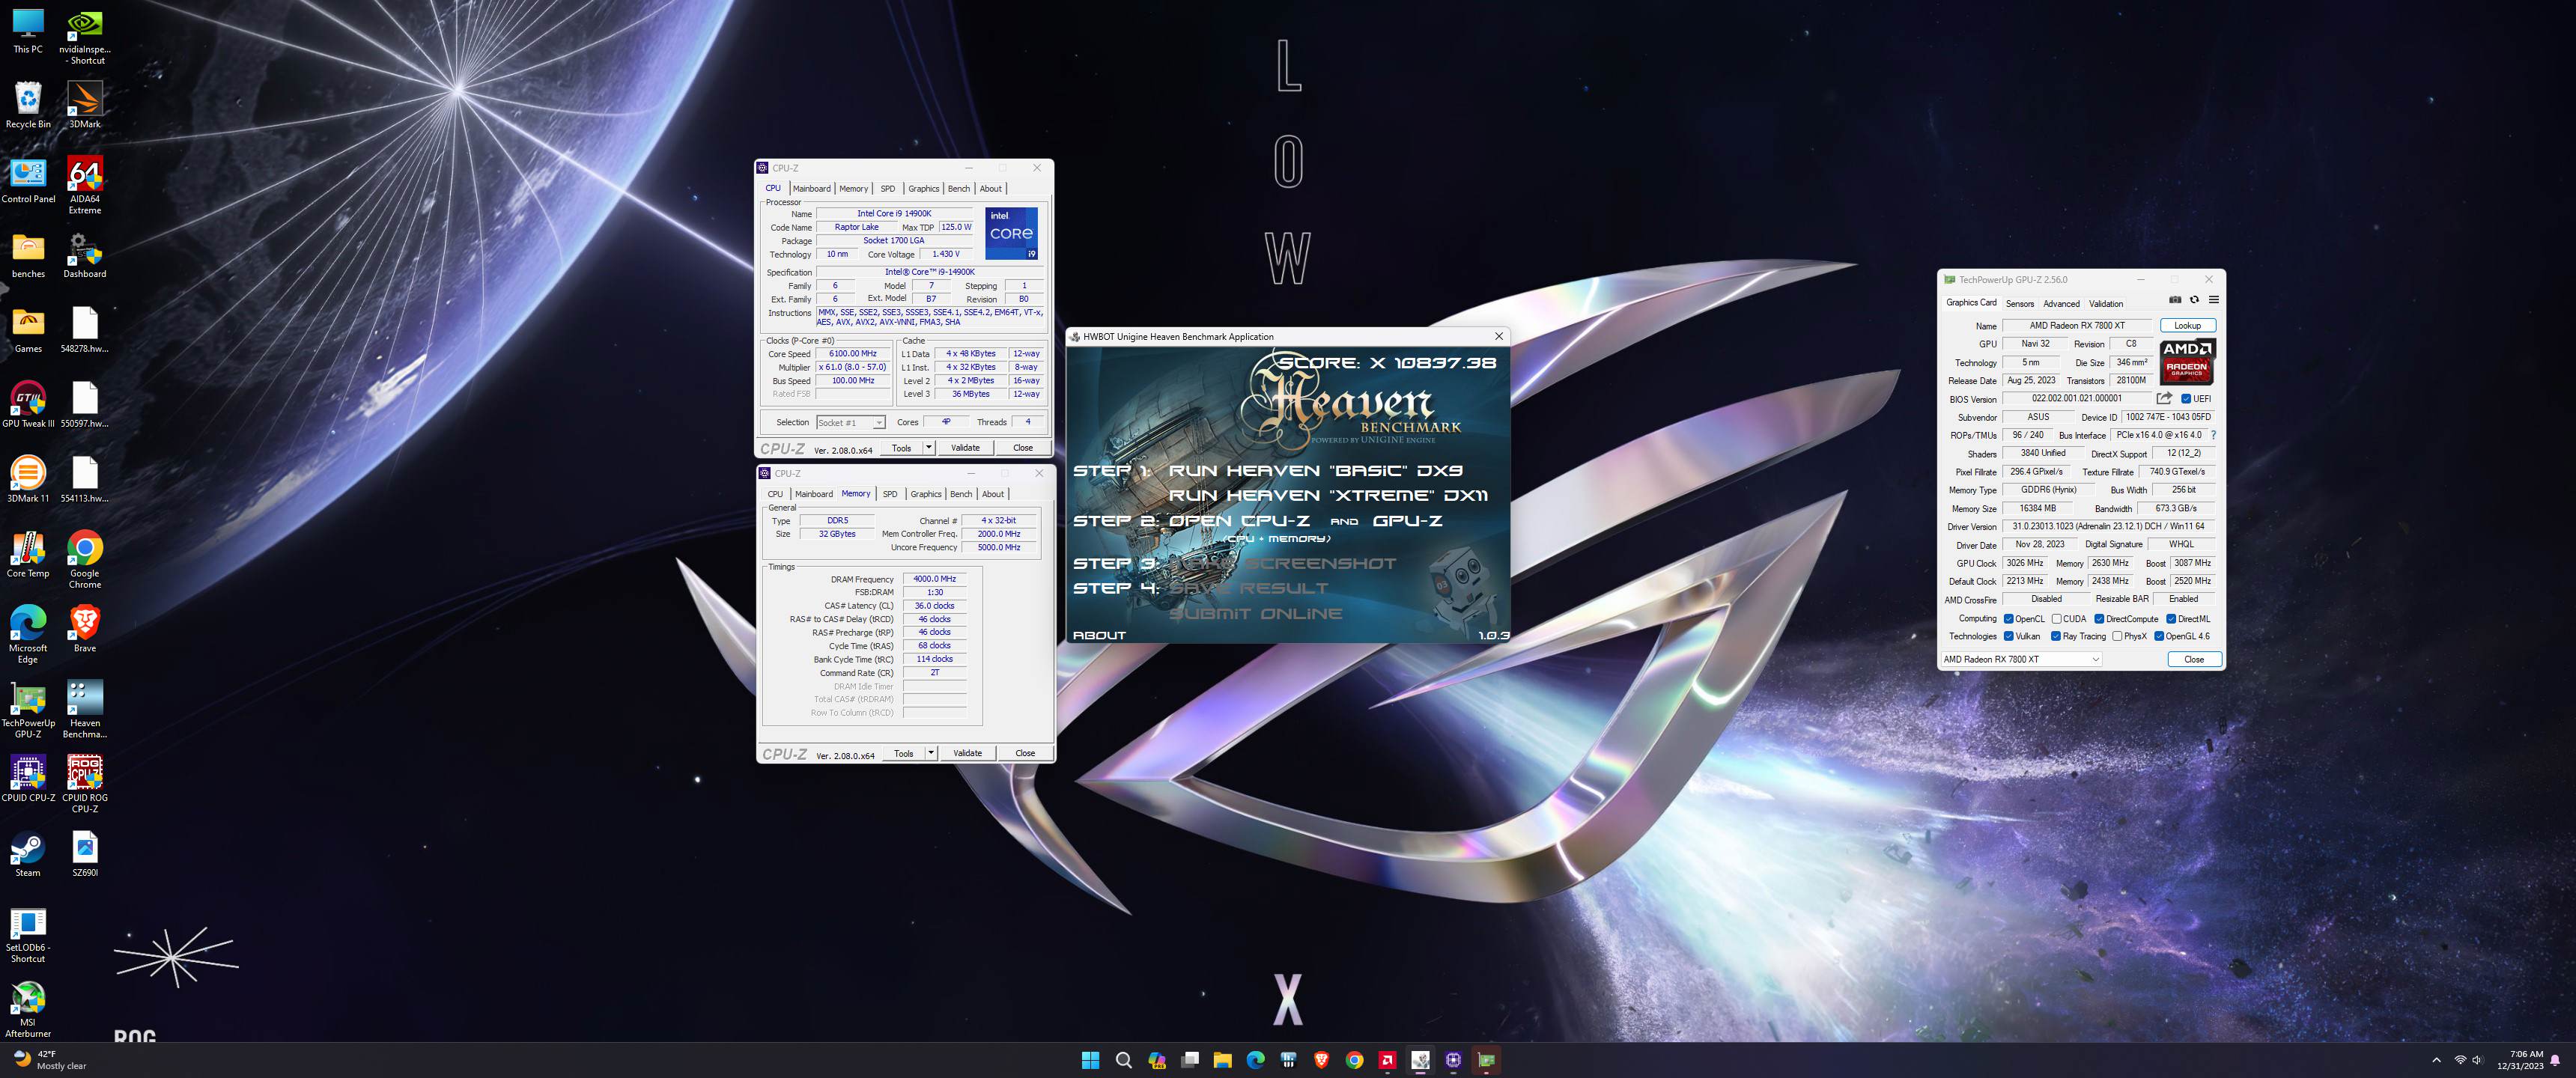
Task: Toggle the OpenGL 4.6 checkbox in GPU-Z
Action: [x=2159, y=636]
